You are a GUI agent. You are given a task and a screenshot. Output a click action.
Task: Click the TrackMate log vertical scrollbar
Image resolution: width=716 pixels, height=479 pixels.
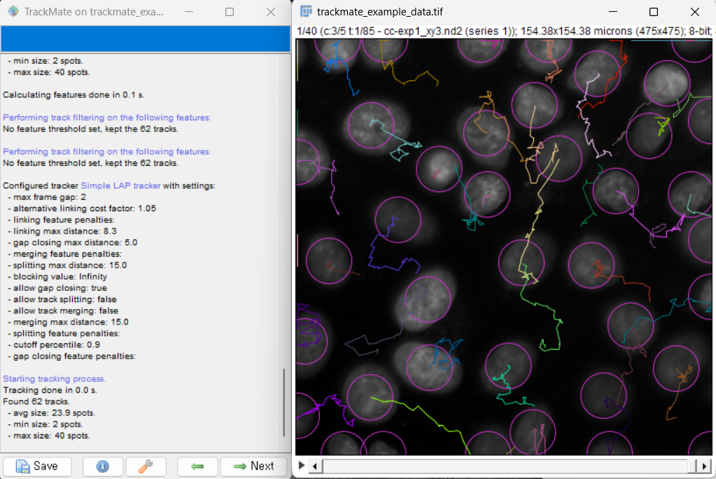click(284, 402)
